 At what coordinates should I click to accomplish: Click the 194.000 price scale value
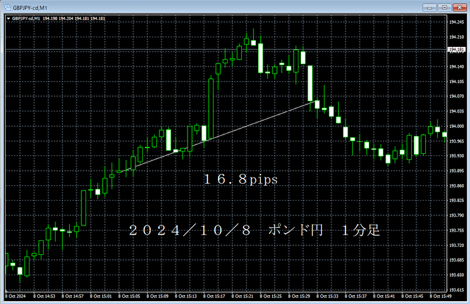[456, 126]
